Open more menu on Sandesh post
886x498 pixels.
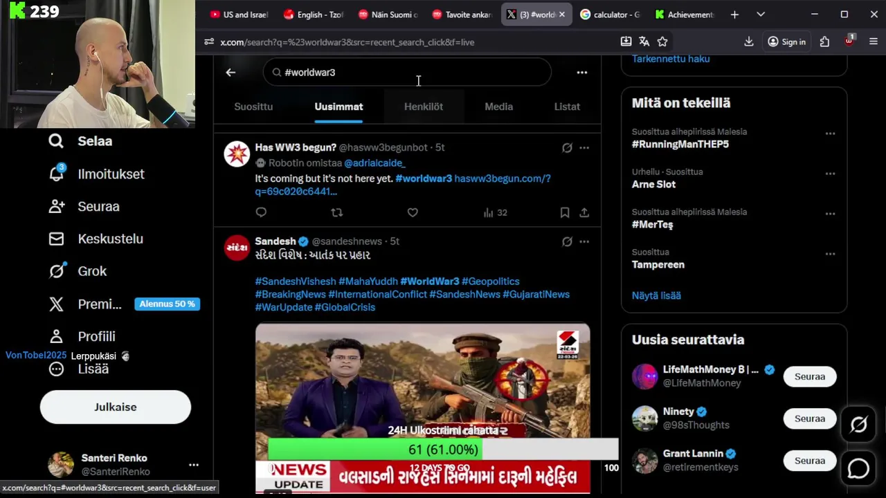(x=584, y=241)
